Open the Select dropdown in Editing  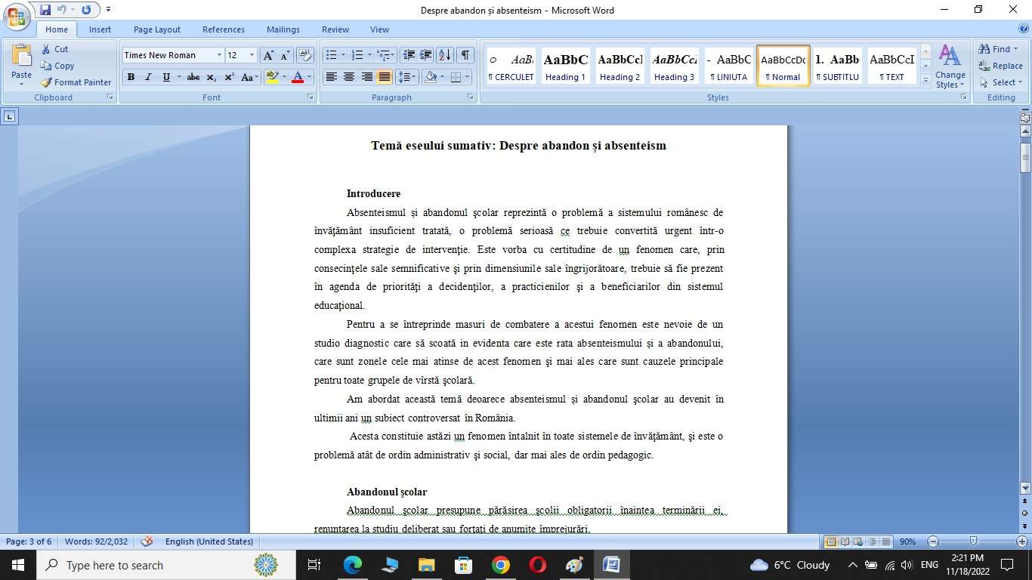[x=1001, y=82]
